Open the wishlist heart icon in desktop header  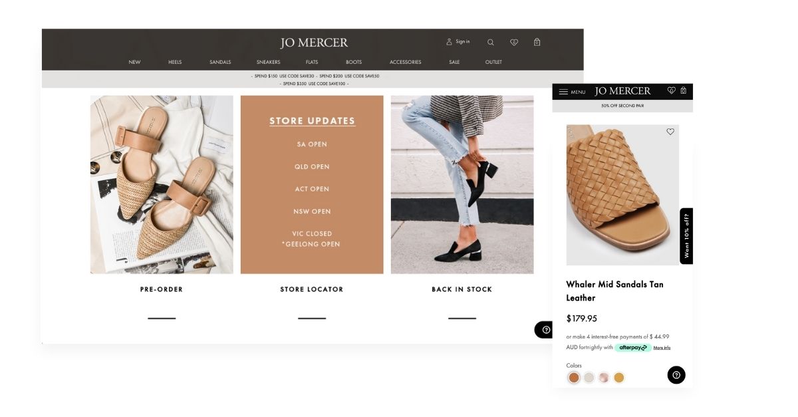[514, 43]
